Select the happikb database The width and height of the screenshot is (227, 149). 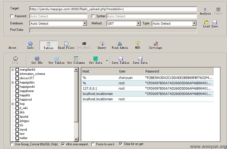25,95
